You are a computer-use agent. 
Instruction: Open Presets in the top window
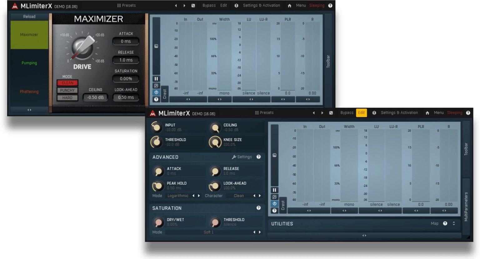tap(127, 5)
